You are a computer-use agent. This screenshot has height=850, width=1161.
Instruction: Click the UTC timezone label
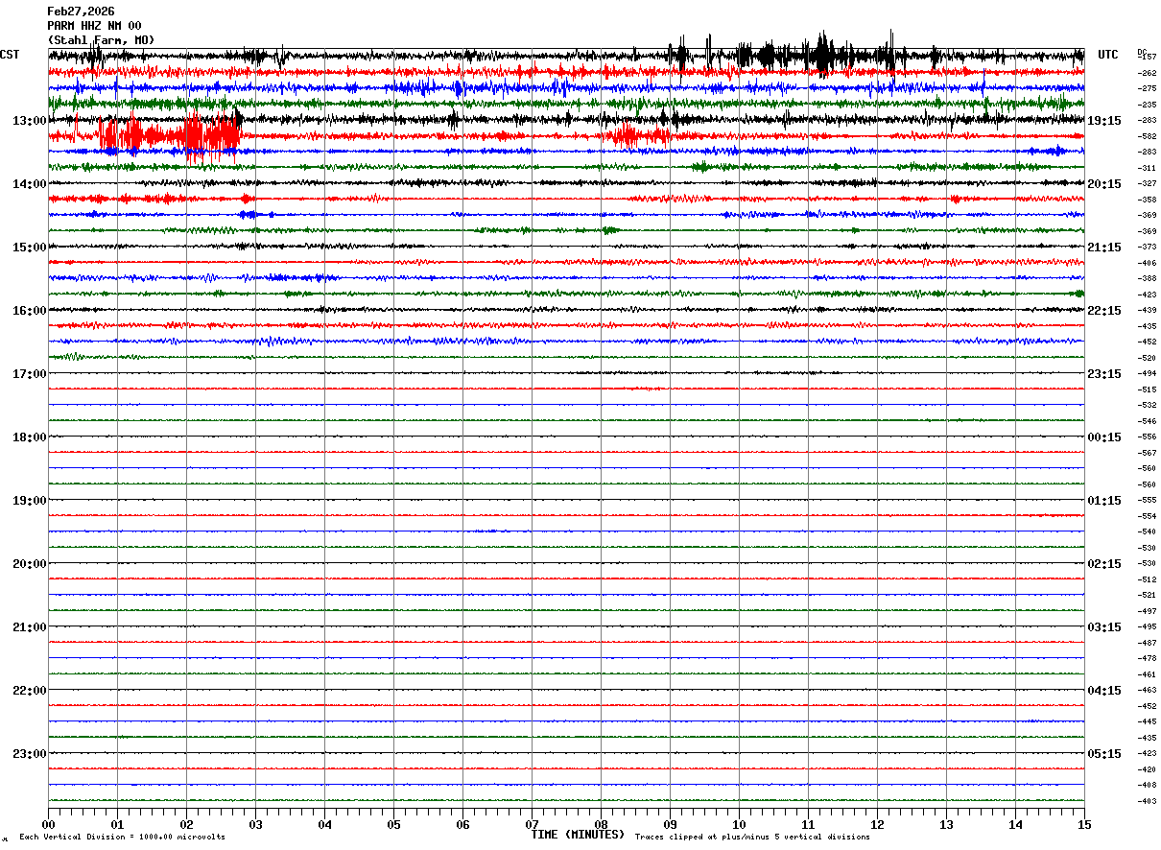1108,55
